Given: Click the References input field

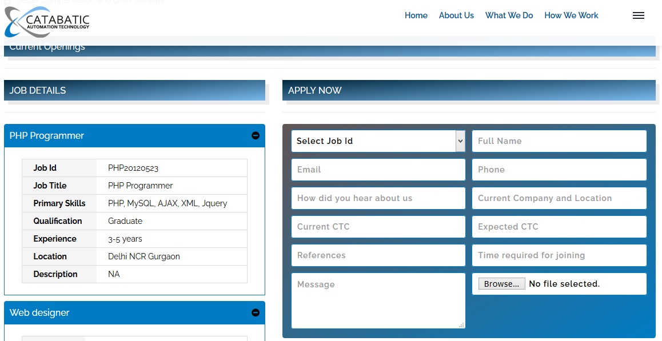Looking at the screenshot, I should (378, 255).
